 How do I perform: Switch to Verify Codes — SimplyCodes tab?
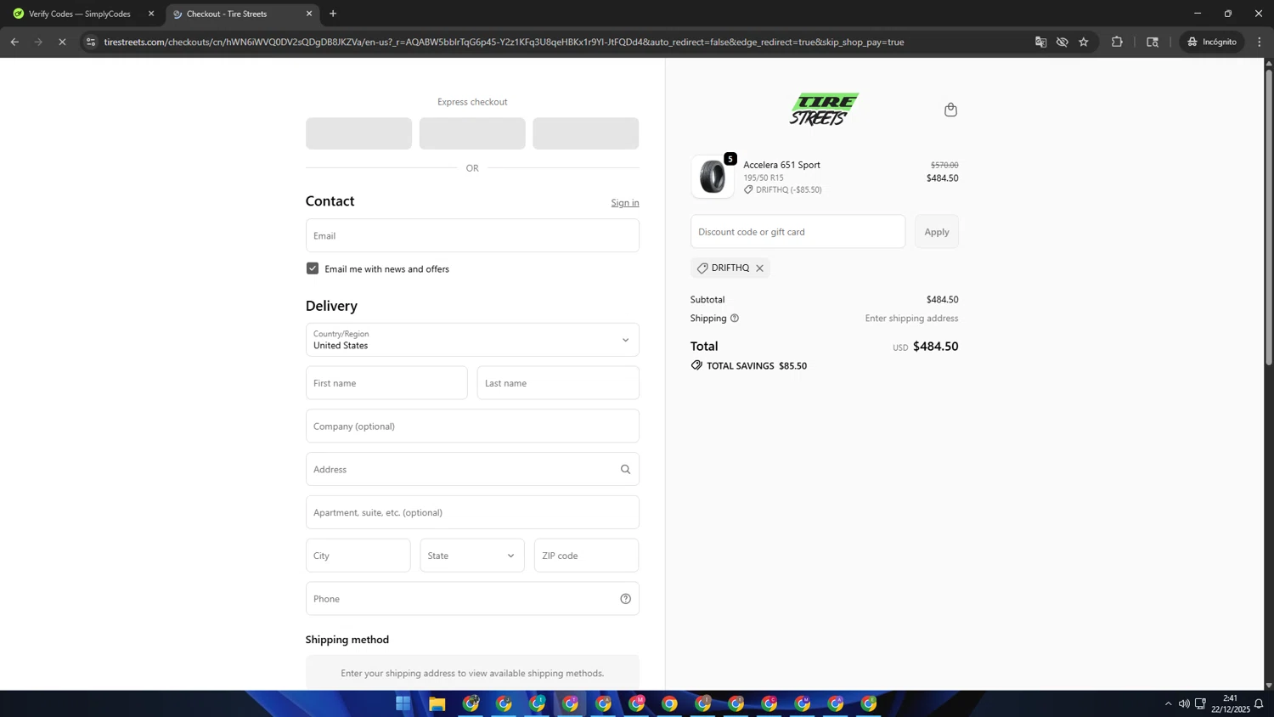click(80, 14)
